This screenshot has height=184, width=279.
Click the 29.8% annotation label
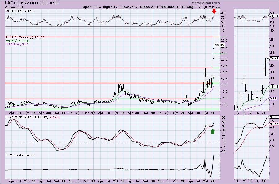220,45
